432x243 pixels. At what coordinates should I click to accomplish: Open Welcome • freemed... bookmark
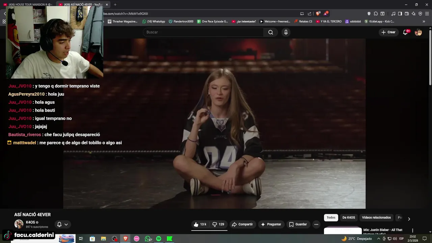pos(275,21)
